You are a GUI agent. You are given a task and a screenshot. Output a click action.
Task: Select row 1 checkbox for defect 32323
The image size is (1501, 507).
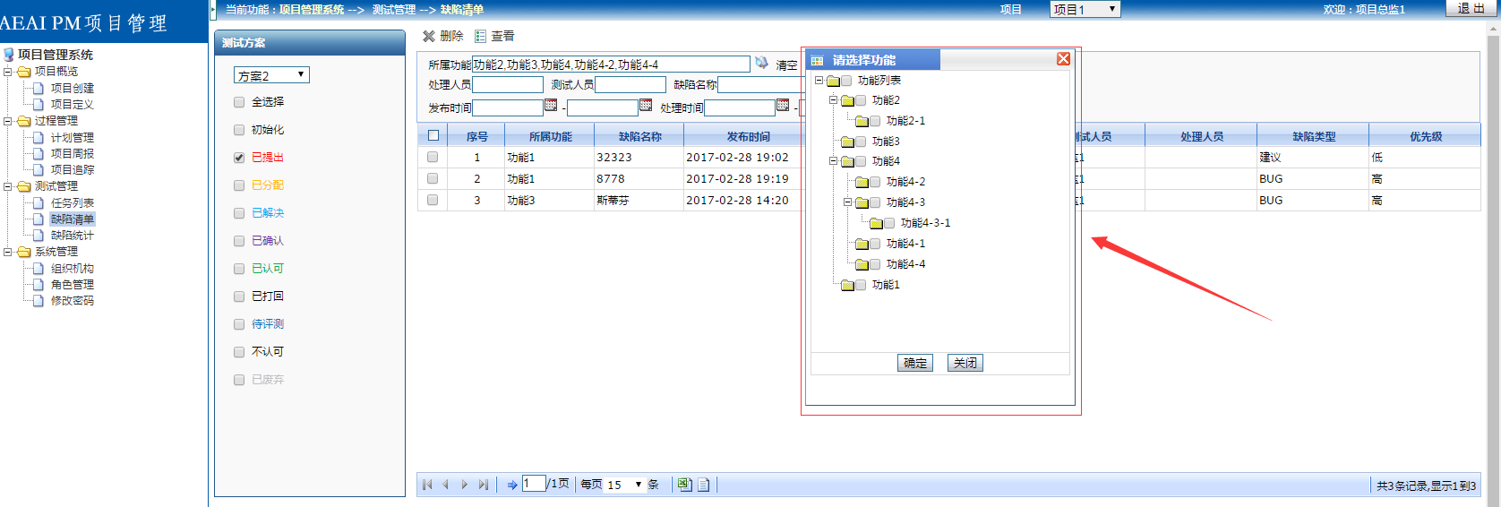433,157
